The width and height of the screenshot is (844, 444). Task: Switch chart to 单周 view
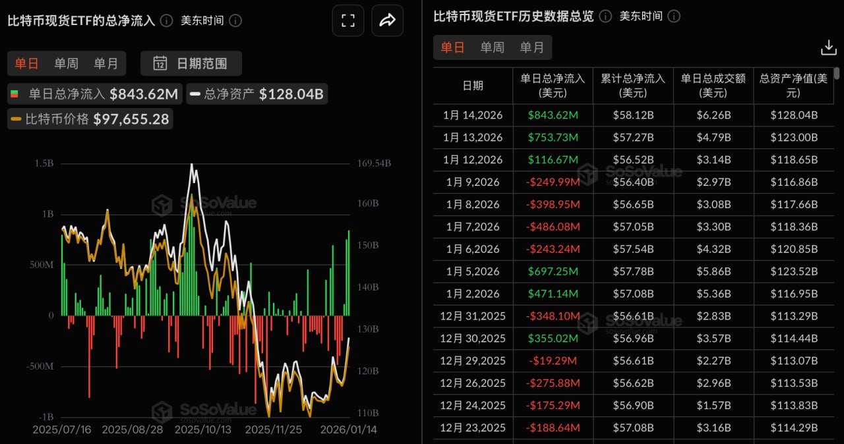[66, 63]
